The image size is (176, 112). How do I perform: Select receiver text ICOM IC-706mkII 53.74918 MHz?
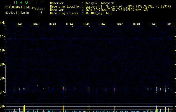coord(116,10)
